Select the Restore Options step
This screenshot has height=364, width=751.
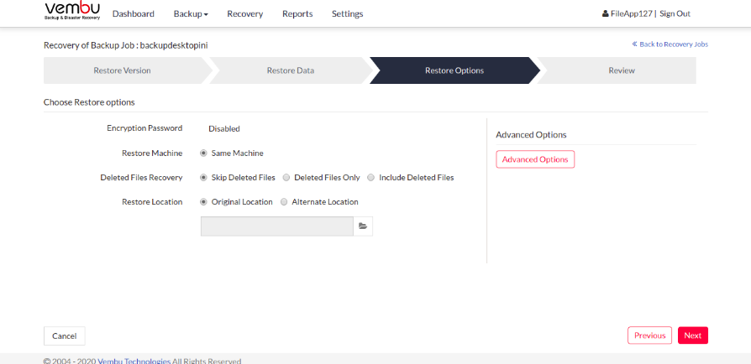tap(454, 70)
